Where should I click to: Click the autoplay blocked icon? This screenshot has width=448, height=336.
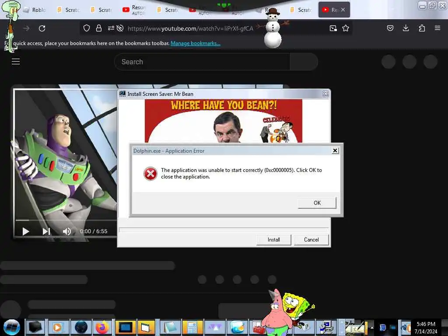(120, 28)
